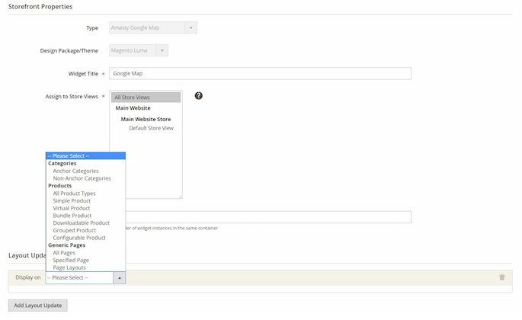The width and height of the screenshot is (522, 320).
Task: Click the Assign to Store Views label
Action: tap(72, 97)
